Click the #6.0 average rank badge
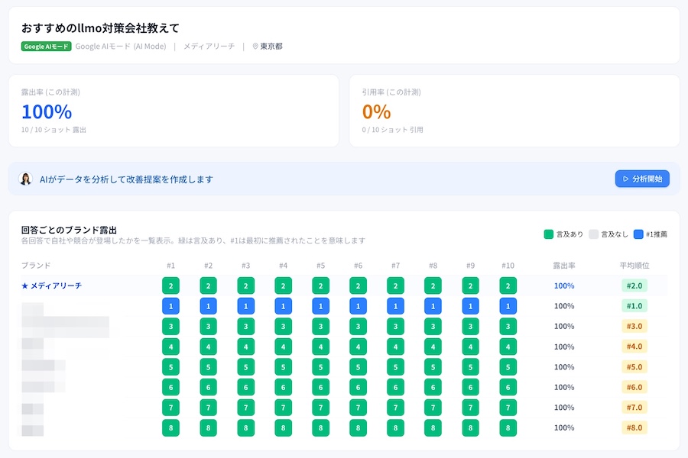 click(x=634, y=387)
